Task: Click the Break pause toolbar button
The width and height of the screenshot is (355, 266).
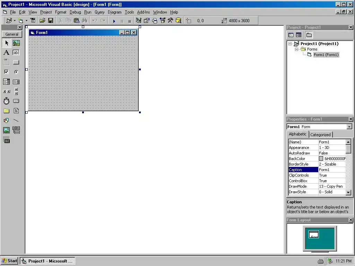Action: click(x=122, y=21)
